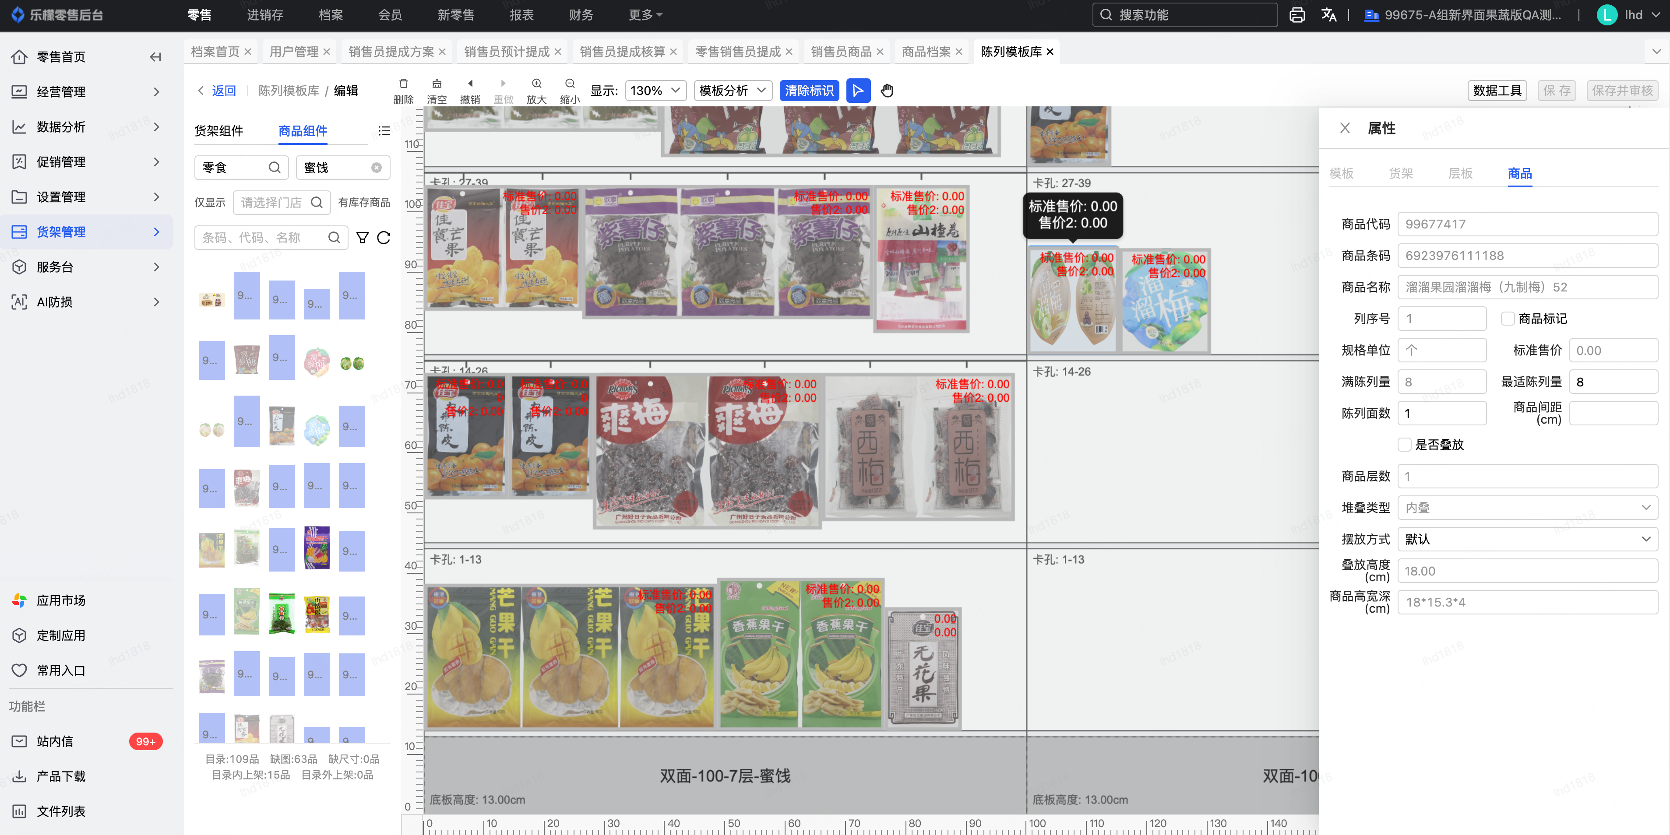1670x835 pixels.
Task: Refresh the product component list
Action: (384, 238)
